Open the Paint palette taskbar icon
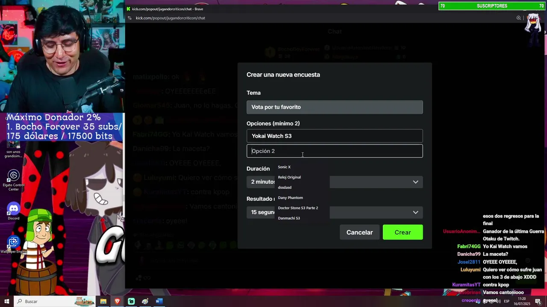 click(x=145, y=301)
